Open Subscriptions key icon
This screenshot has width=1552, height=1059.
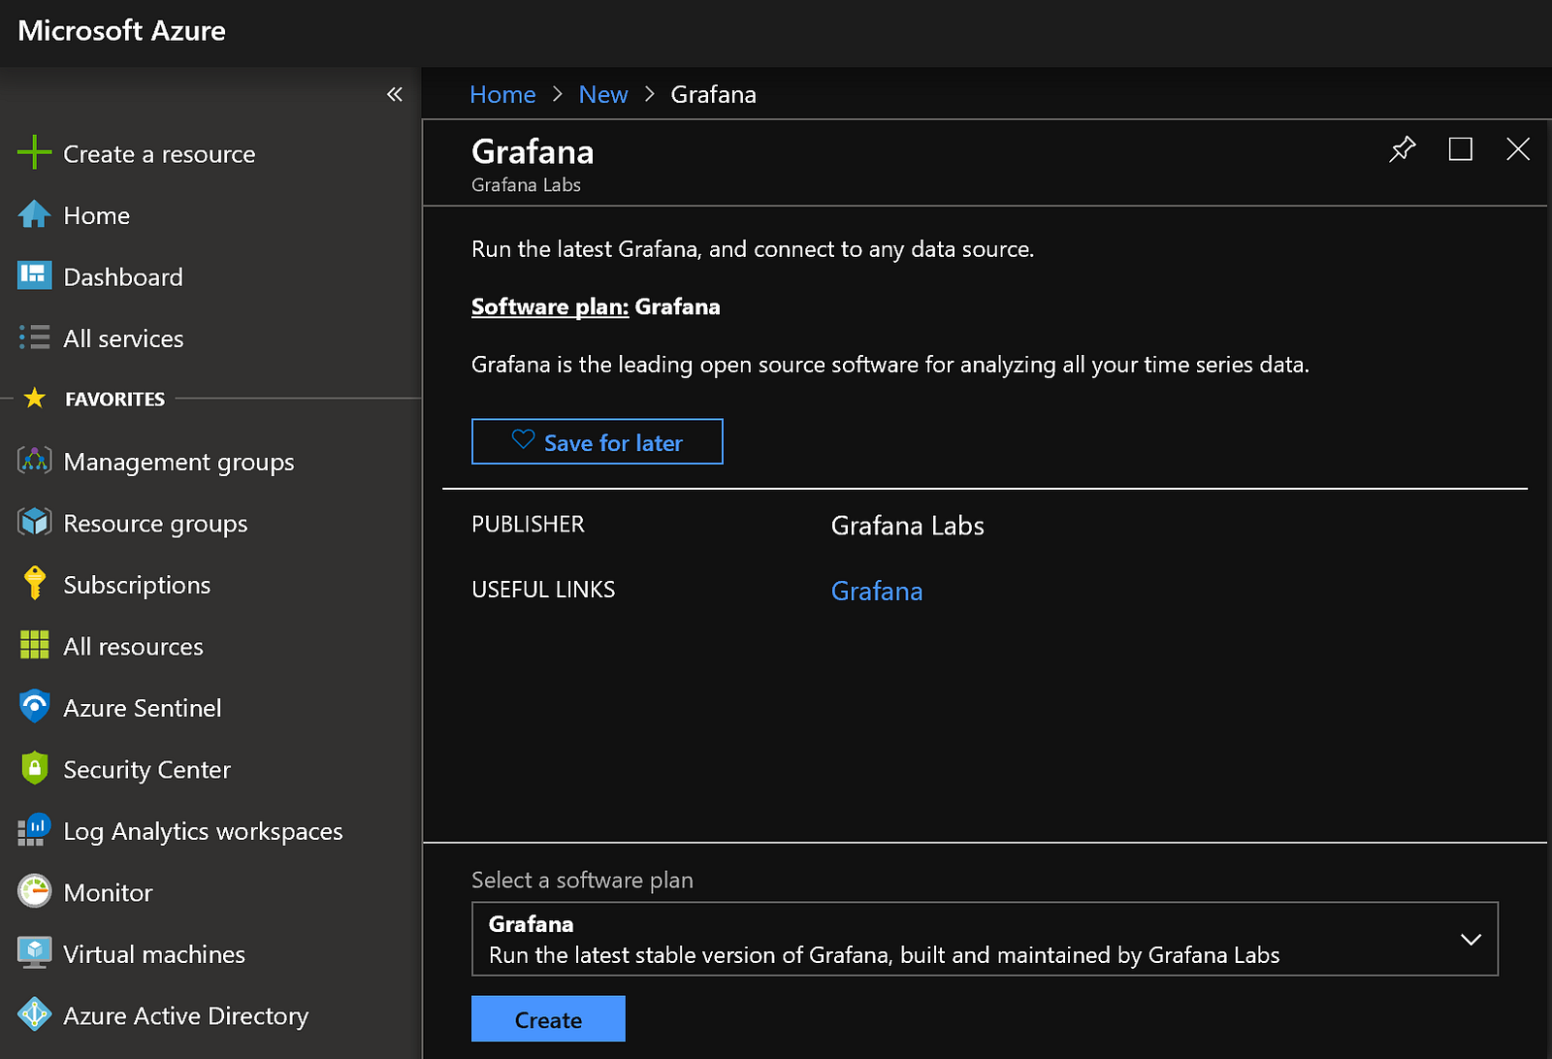point(34,584)
